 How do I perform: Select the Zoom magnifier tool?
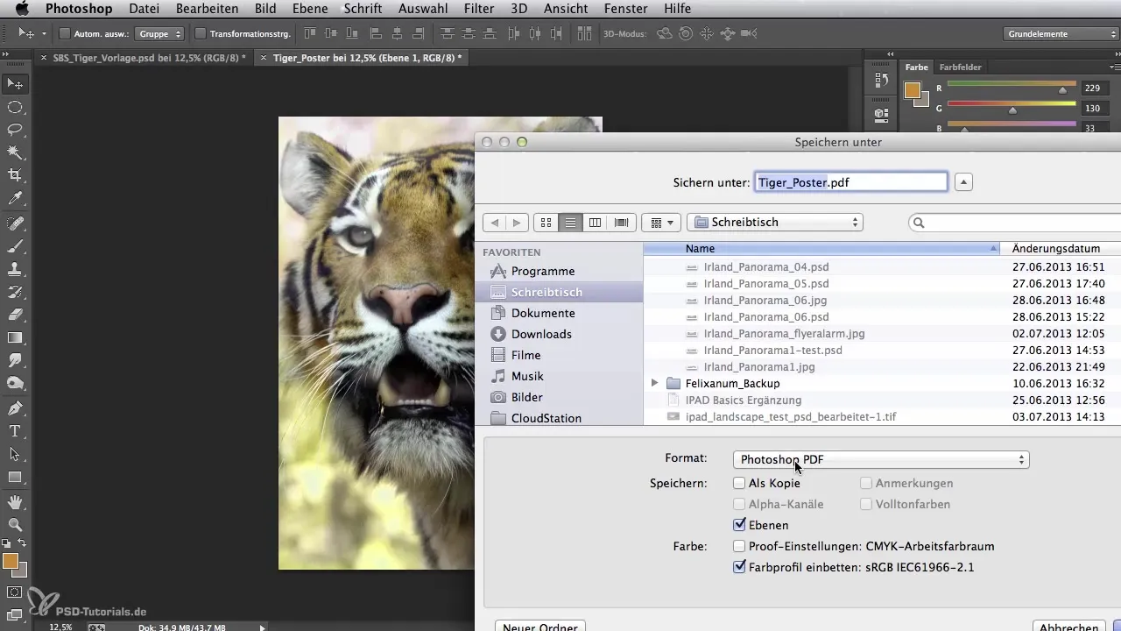click(15, 525)
